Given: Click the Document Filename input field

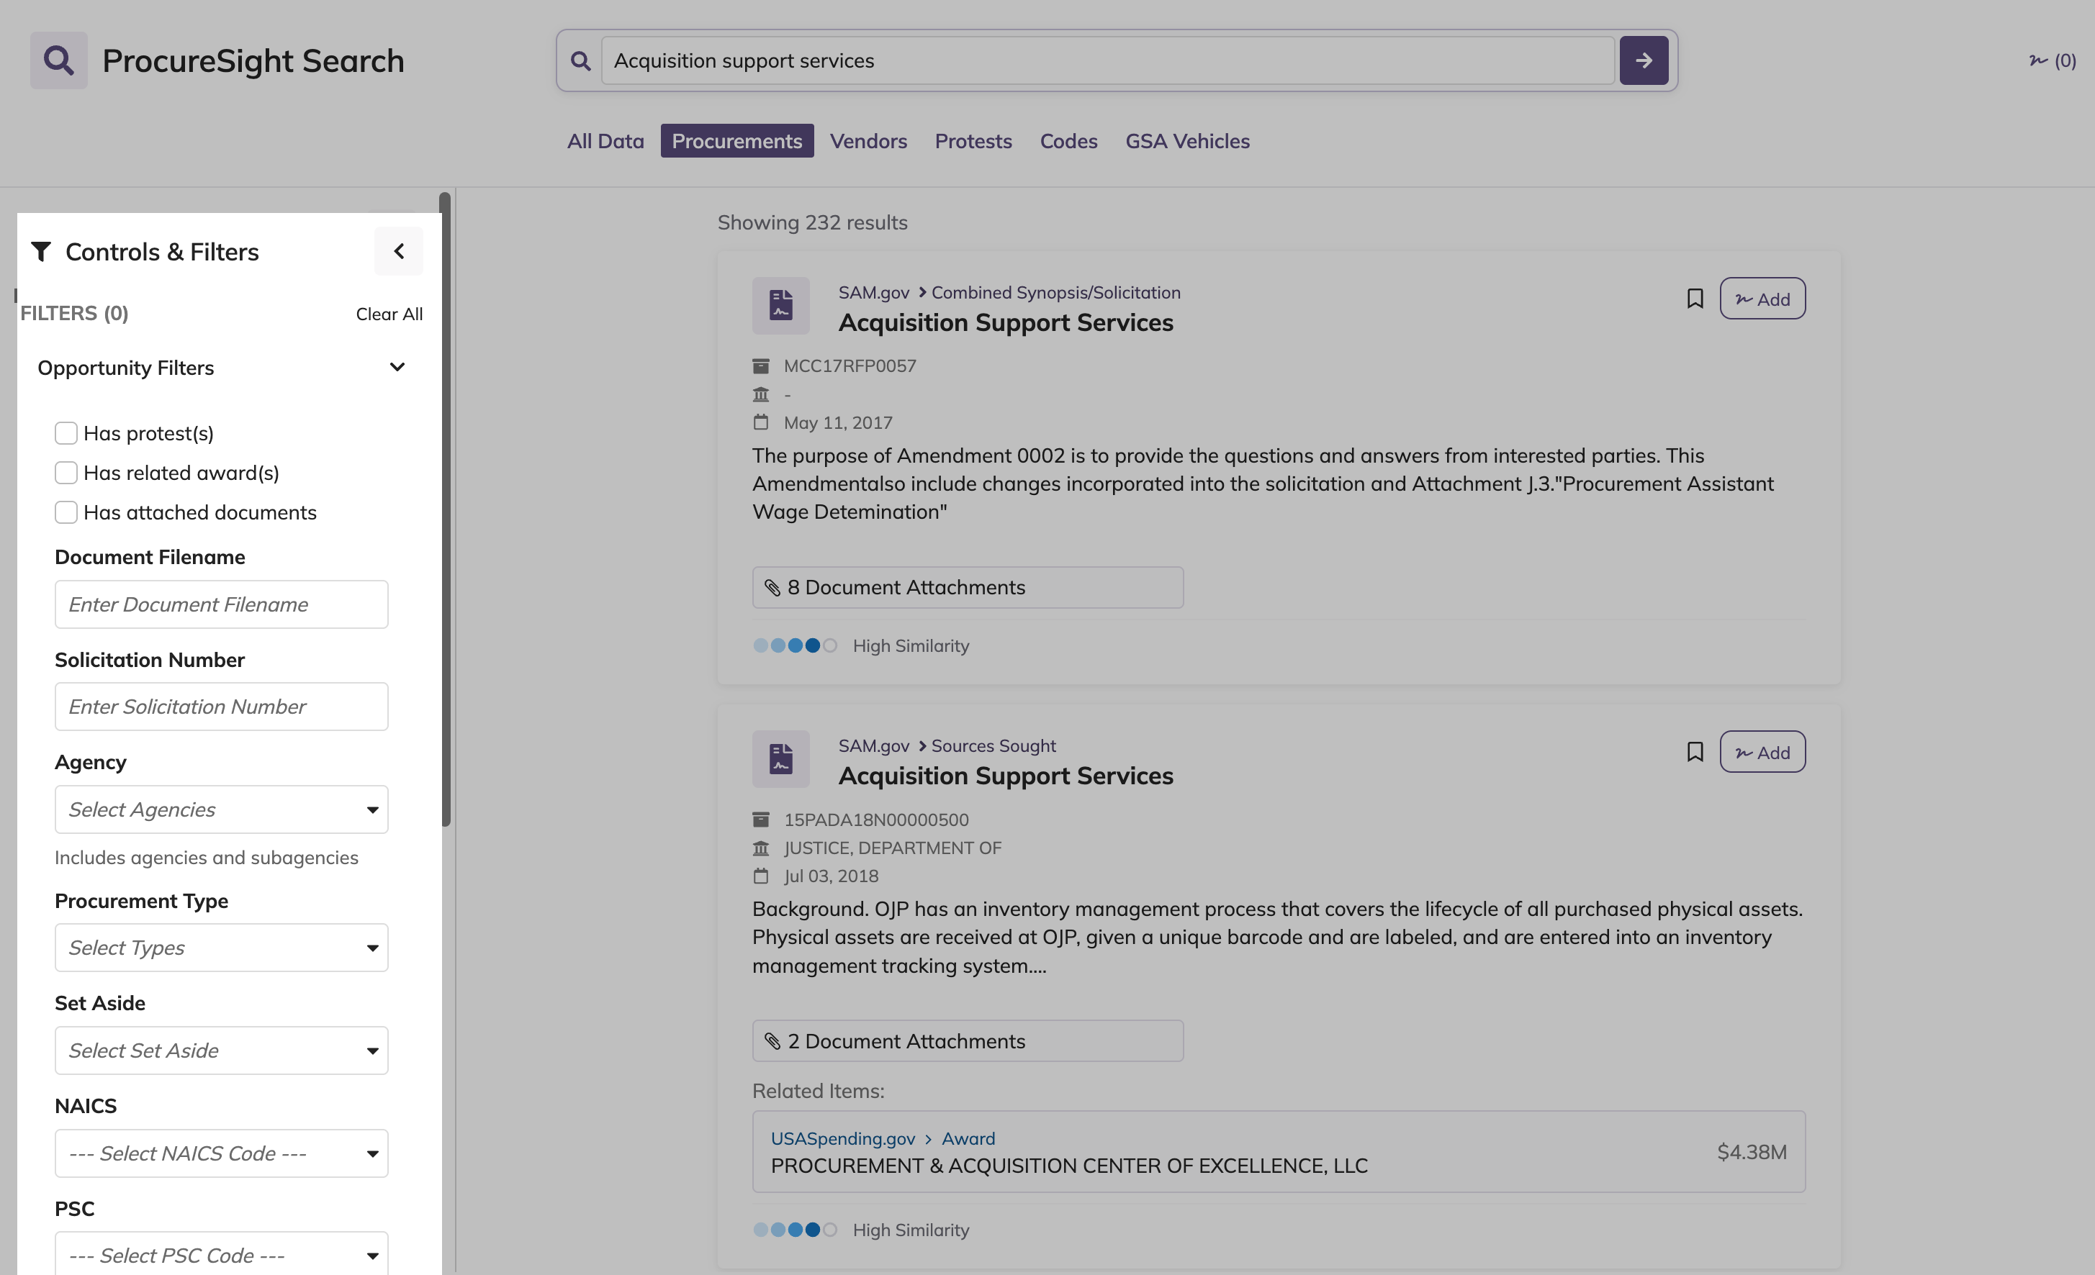Looking at the screenshot, I should coord(222,604).
